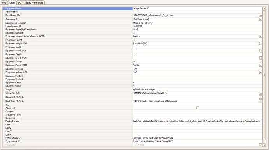This screenshot has height=150, width=269.
Task: Toggle the Approved checkbox
Action: click(197, 108)
